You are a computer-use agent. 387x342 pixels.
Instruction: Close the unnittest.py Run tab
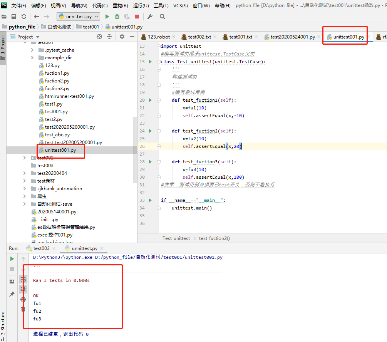pyautogui.click(x=102, y=248)
